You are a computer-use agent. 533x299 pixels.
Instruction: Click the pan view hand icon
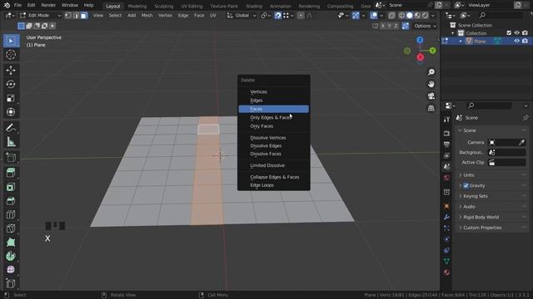[x=431, y=84]
